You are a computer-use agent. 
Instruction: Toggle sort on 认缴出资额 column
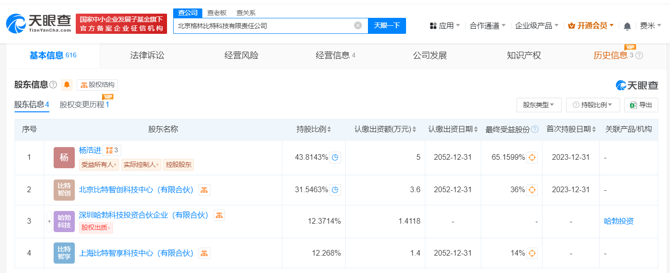point(414,129)
